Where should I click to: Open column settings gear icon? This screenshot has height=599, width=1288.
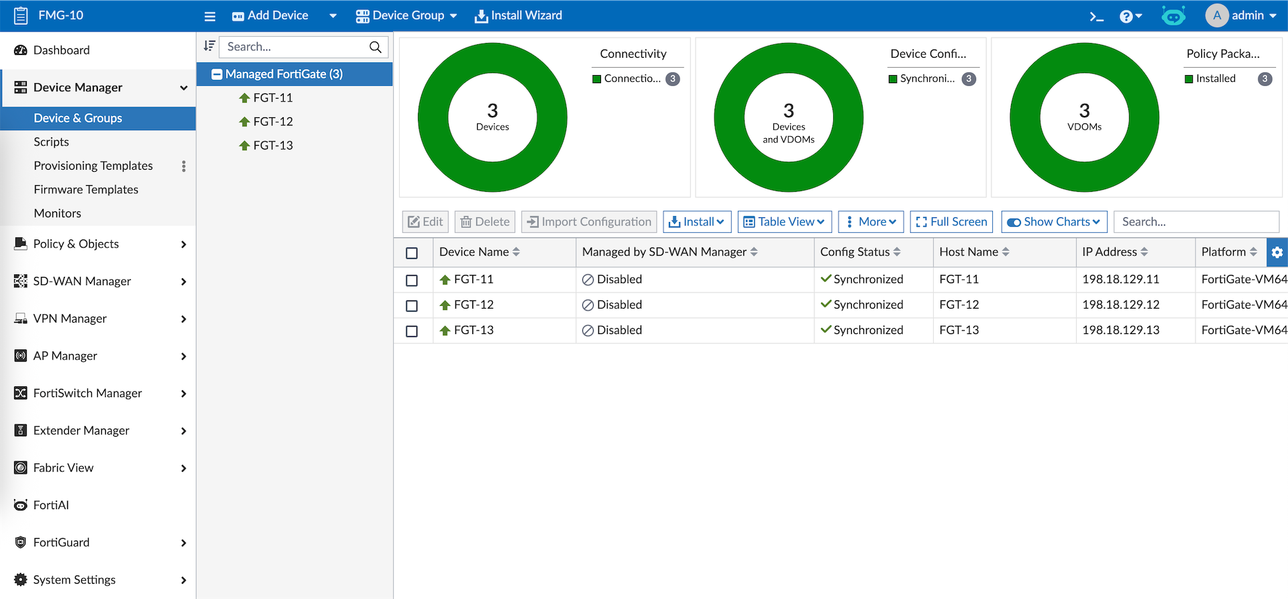(x=1277, y=252)
